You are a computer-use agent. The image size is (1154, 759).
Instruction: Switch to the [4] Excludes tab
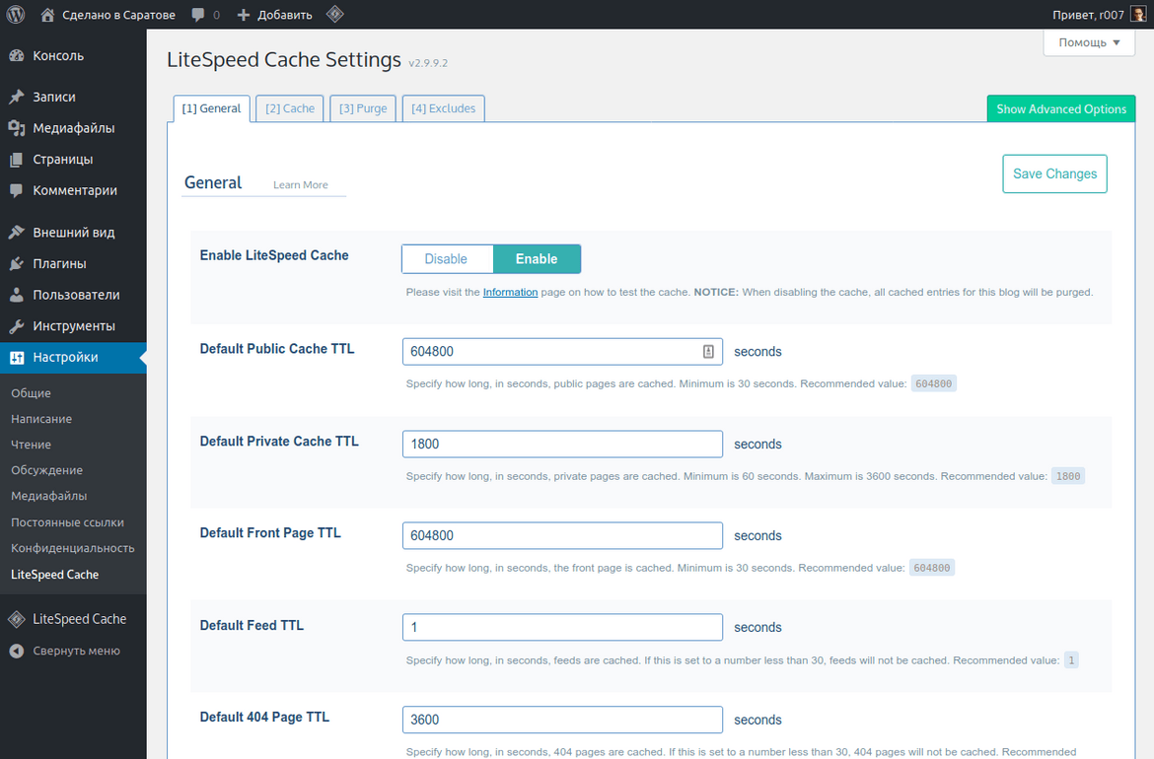point(443,108)
